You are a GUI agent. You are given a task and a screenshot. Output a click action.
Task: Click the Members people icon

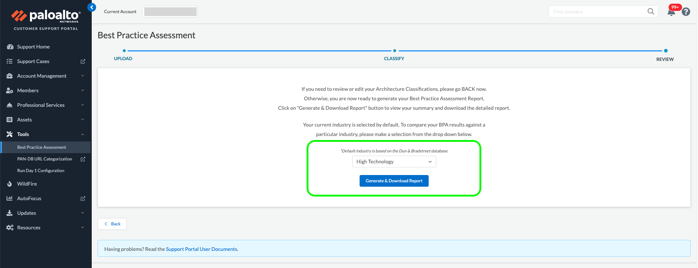click(x=10, y=90)
